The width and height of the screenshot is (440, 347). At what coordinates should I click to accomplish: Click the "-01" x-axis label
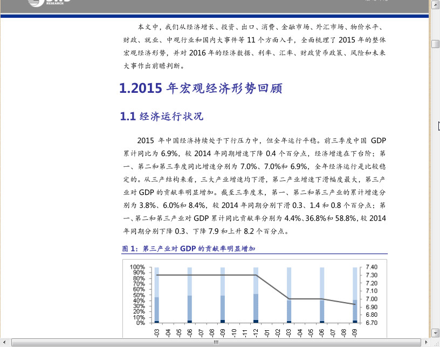[266, 333]
